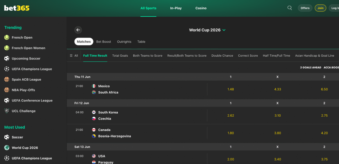Image resolution: width=339 pixels, height=164 pixels.
Task: Click the bet365 logo
Action: point(17,8)
